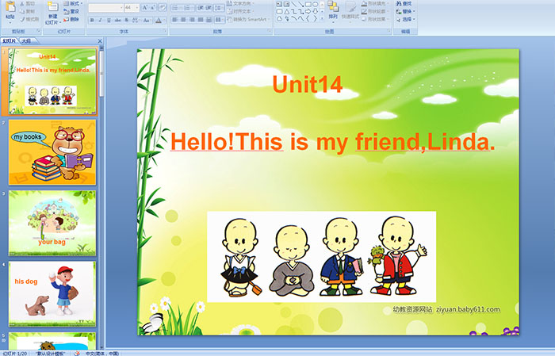
Task: Select the Down Arrow block shape
Action: (315, 11)
